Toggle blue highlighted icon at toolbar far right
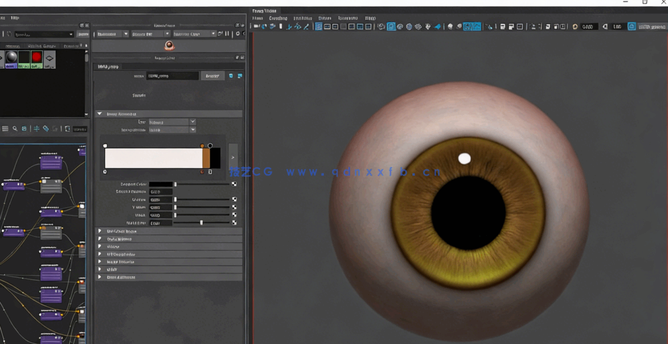 tap(632, 27)
